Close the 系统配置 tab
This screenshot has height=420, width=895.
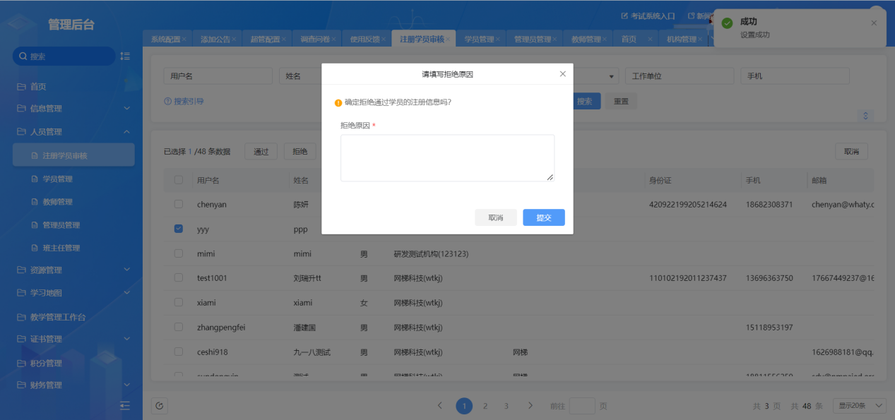184,40
